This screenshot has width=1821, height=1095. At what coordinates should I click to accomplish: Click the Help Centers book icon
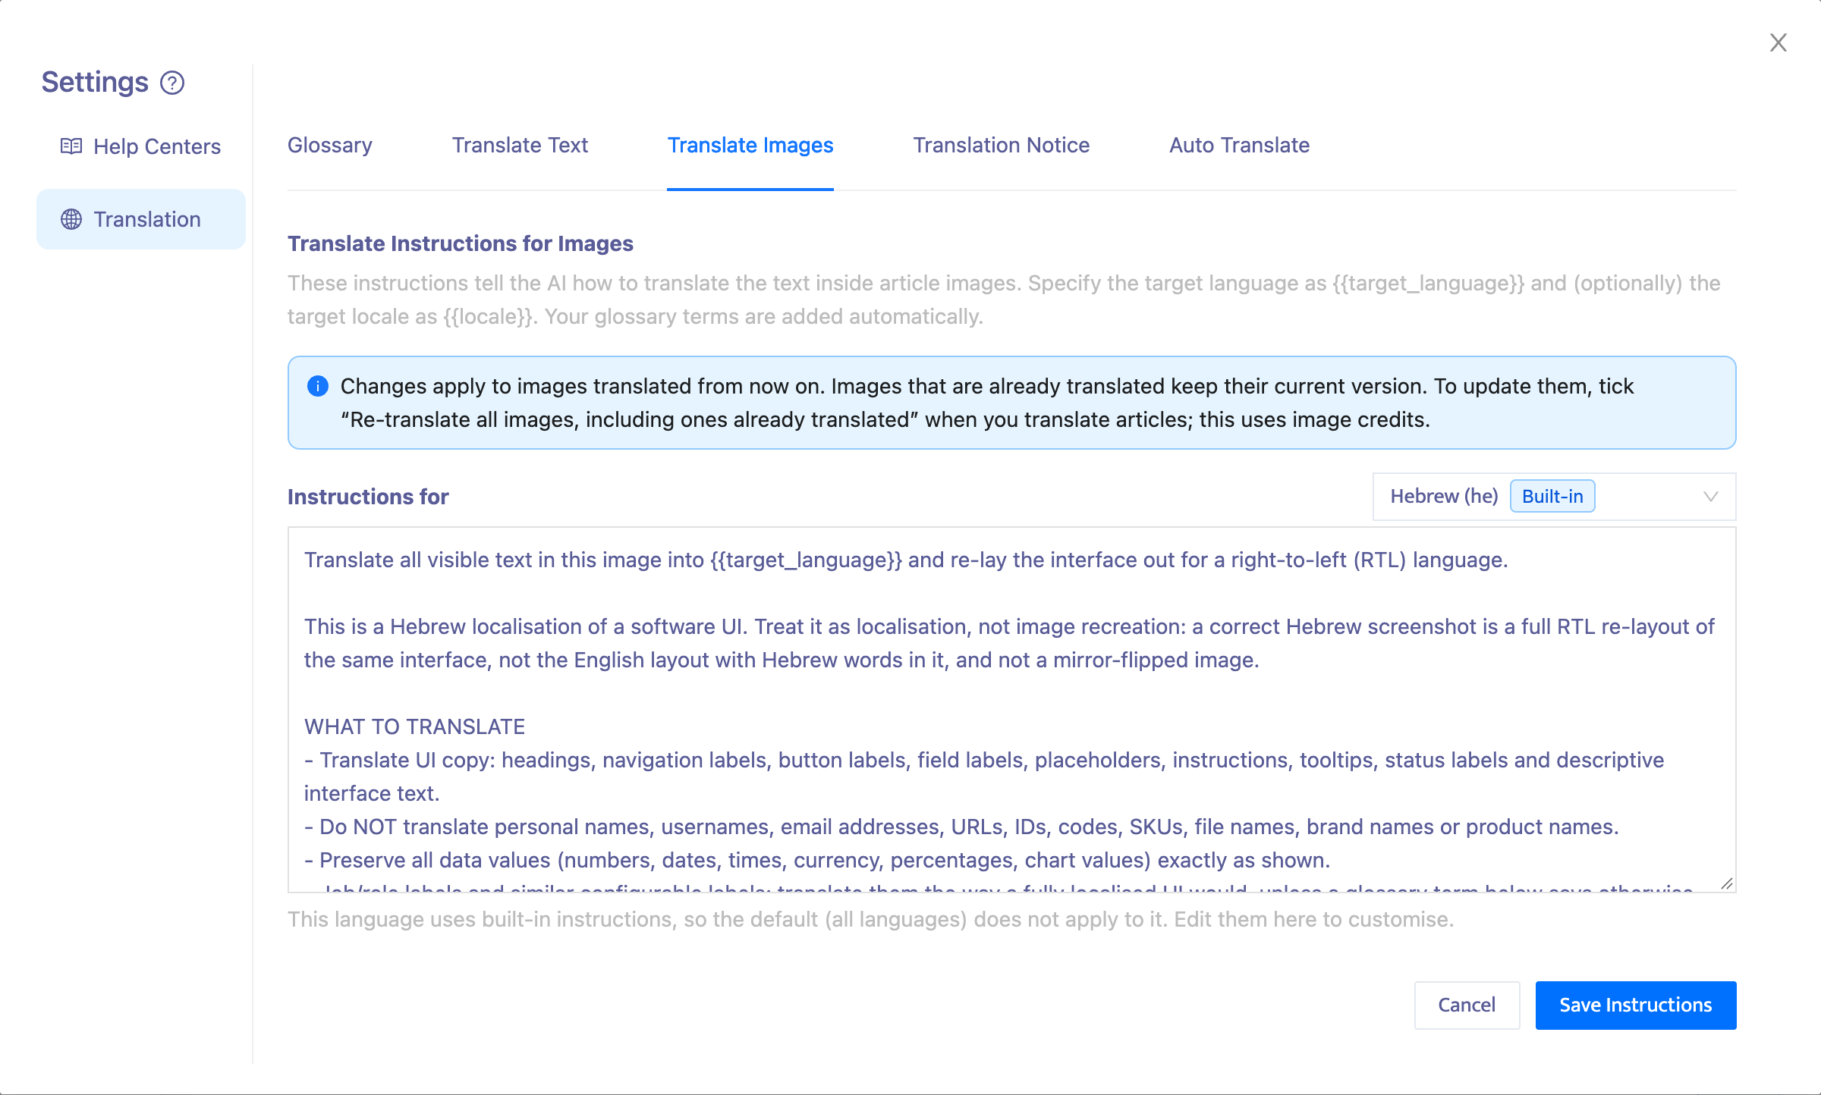[71, 146]
